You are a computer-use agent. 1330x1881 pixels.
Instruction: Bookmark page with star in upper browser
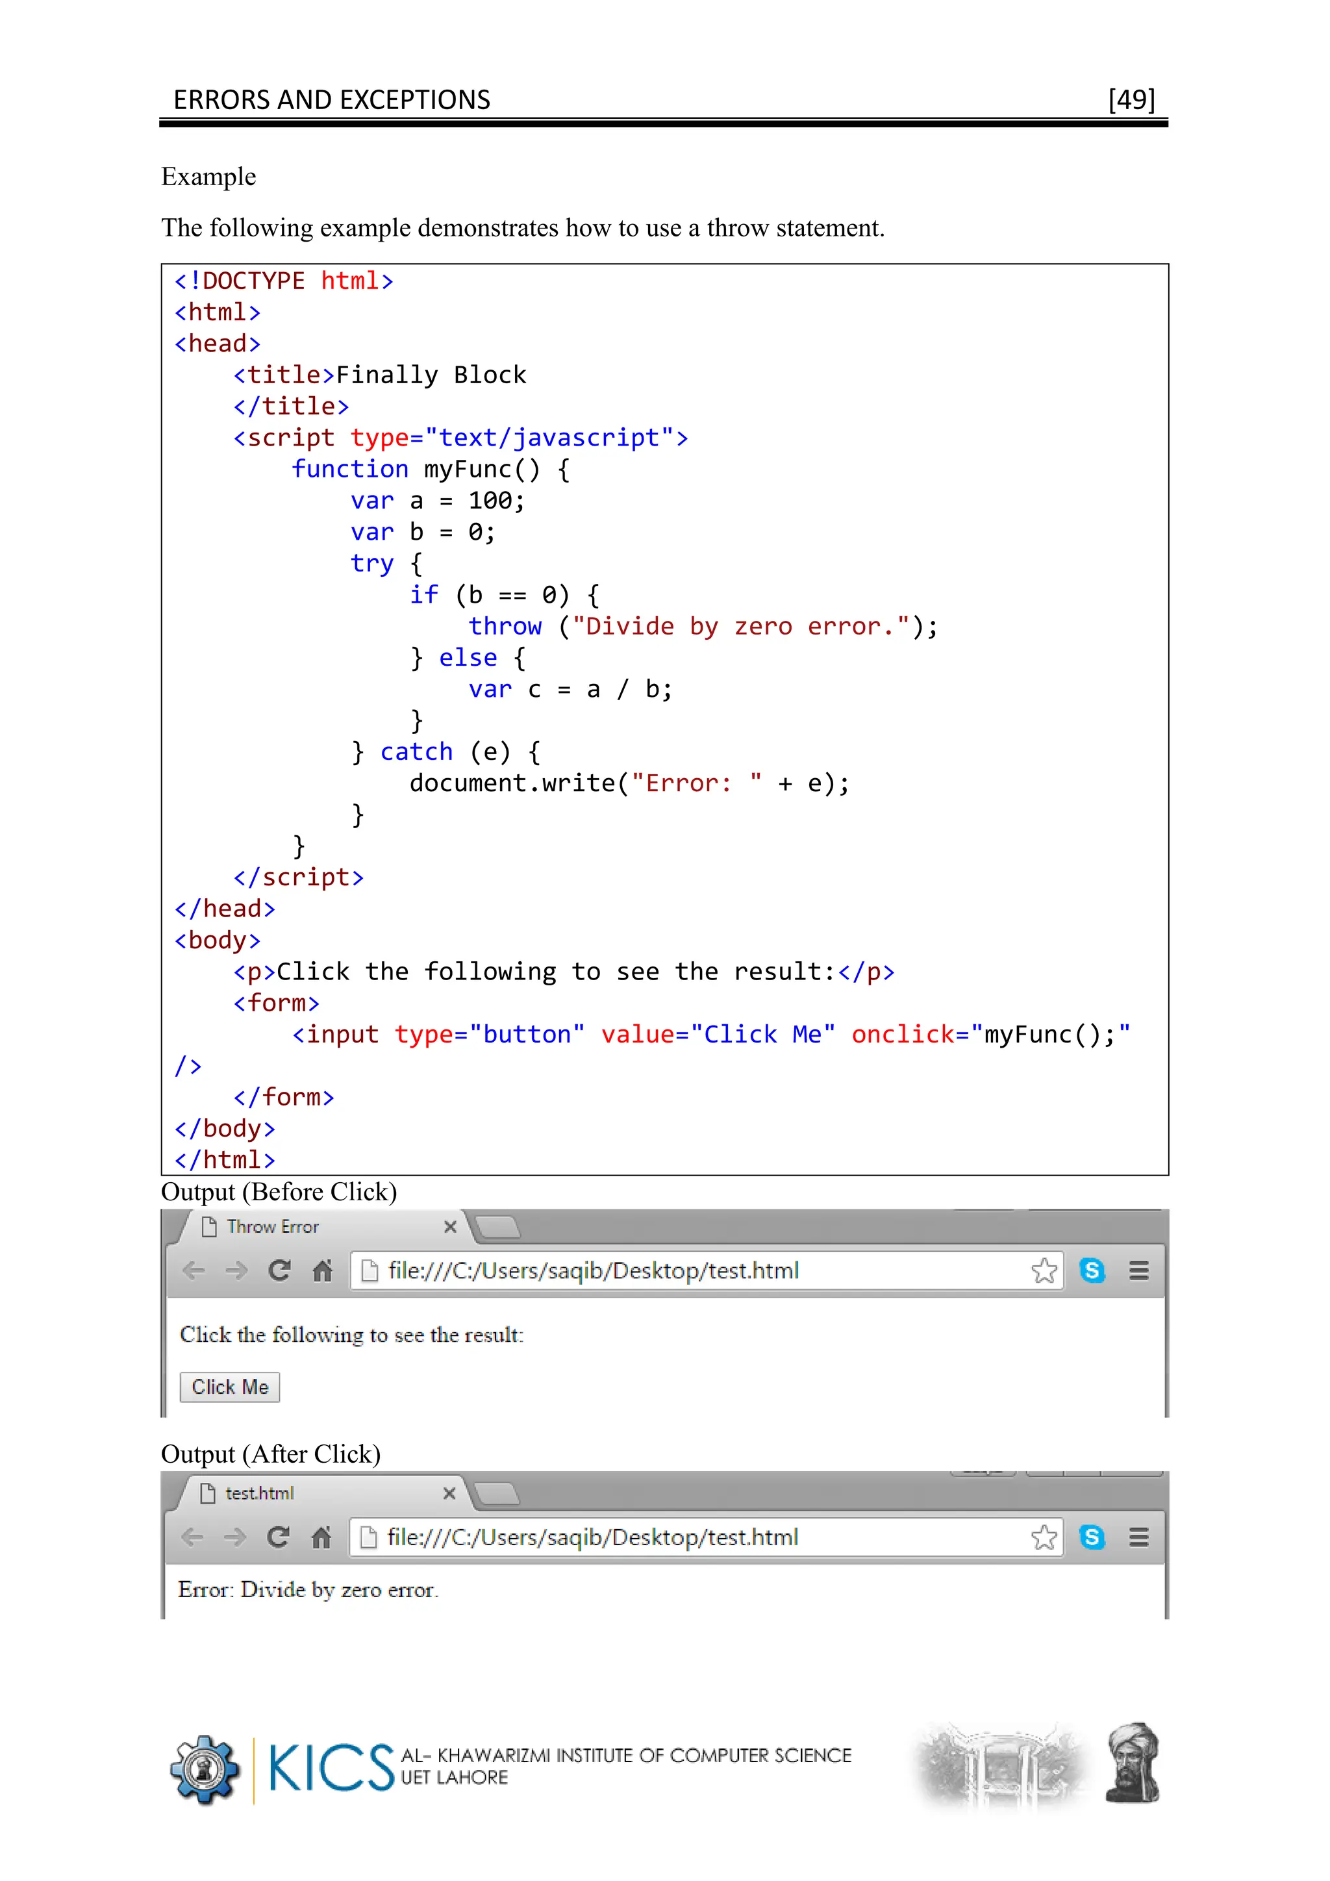click(1044, 1270)
